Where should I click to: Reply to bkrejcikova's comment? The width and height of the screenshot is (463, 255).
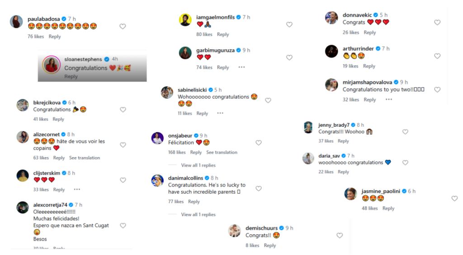click(x=58, y=119)
